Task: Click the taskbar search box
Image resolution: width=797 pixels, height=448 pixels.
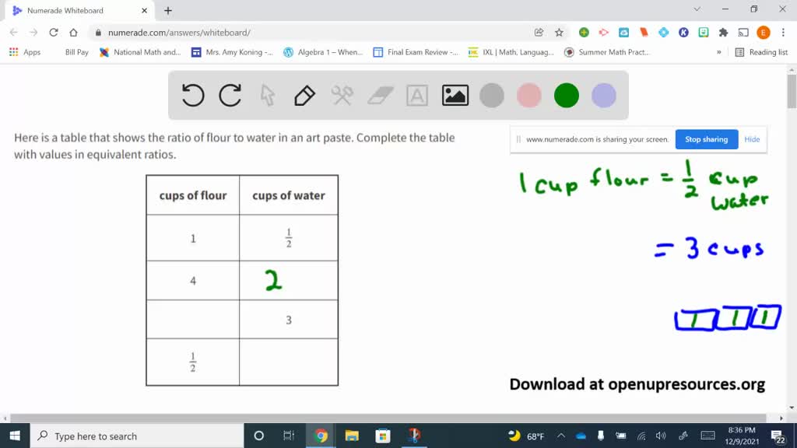Action: [x=137, y=436]
